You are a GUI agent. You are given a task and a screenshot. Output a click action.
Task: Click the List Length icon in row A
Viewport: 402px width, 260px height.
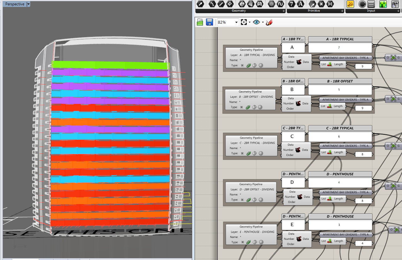point(330,64)
